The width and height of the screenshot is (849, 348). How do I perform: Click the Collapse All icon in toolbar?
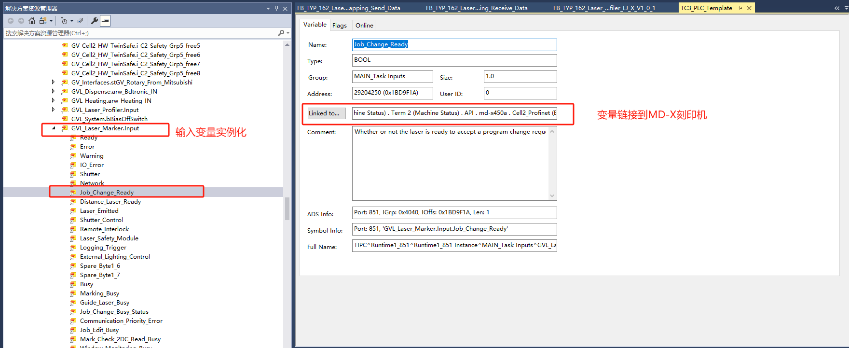(x=80, y=21)
